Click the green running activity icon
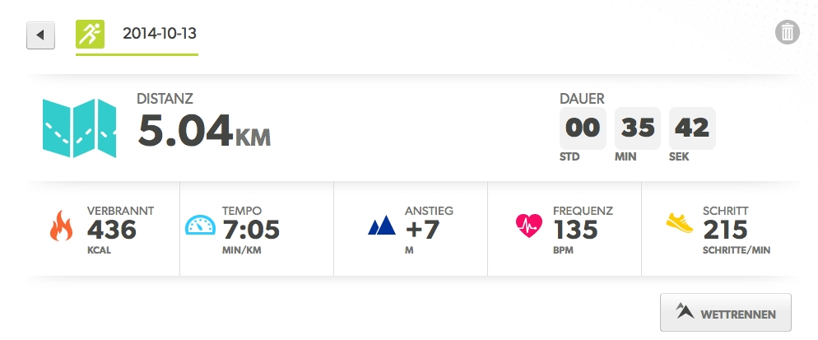The image size is (818, 340). (90, 34)
